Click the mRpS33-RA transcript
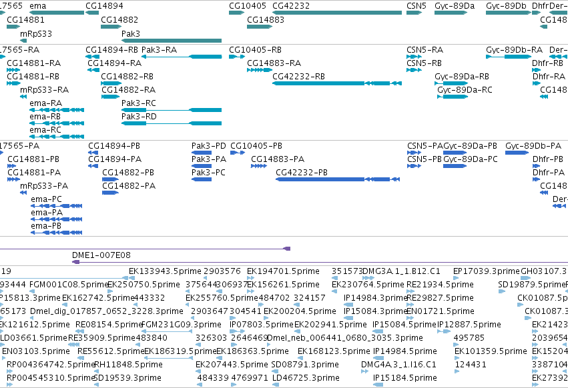568x388 pixels. [23, 97]
